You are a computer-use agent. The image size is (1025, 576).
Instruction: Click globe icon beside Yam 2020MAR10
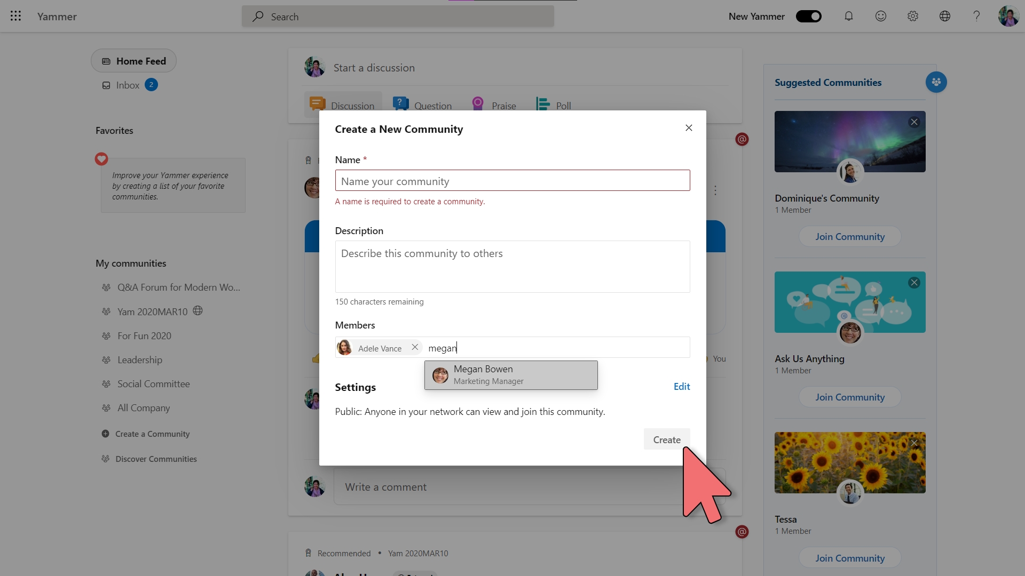198,311
